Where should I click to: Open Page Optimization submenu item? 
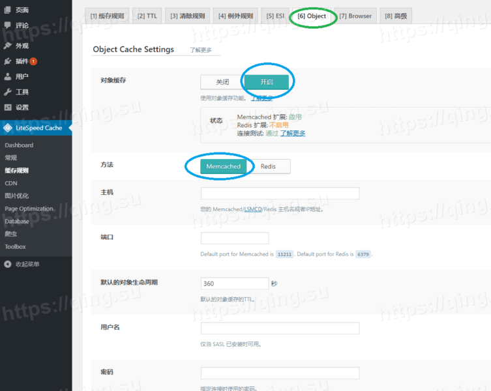(x=29, y=209)
